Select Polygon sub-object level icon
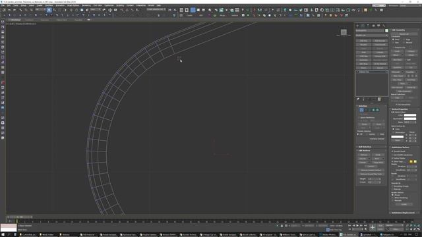This screenshot has width=422, height=237. (373, 110)
